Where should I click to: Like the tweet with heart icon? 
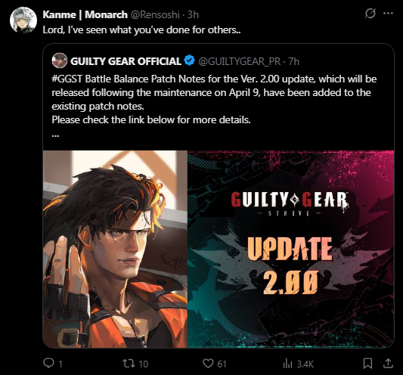click(208, 364)
